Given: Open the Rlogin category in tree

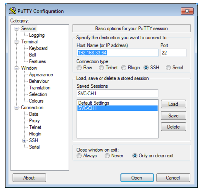Looking at the screenshot, I should point(35,134).
